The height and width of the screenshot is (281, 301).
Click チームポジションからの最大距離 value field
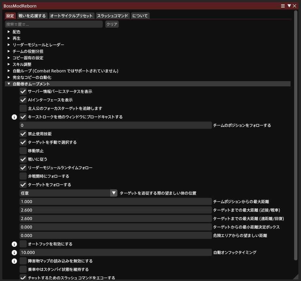tap(116, 201)
